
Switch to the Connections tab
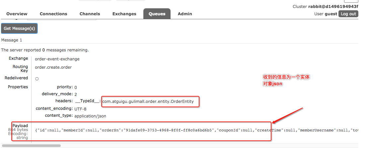pyautogui.click(x=53, y=14)
